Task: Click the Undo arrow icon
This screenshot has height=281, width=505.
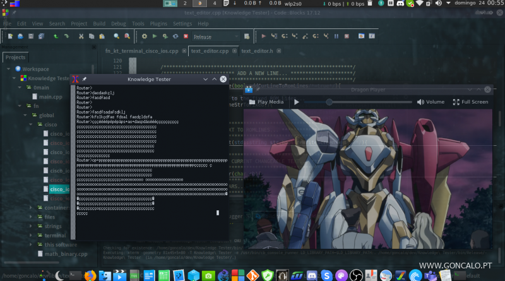Action: click(56, 37)
